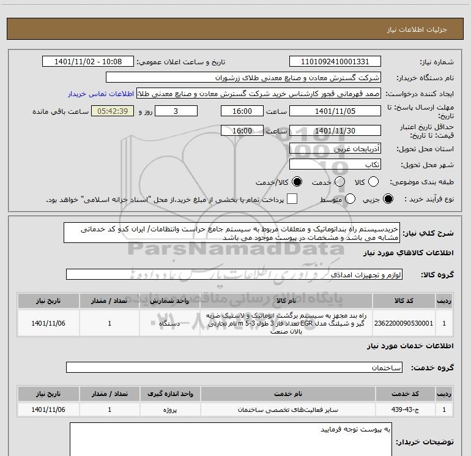Viewport: 471px width, 456px height.
Task: Click the دستگاه unit cell
Action: [169, 323]
